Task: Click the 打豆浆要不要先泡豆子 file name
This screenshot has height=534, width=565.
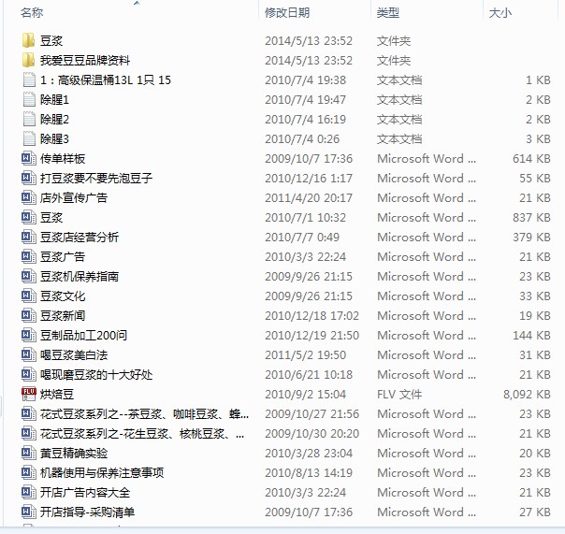Action: tap(96, 179)
